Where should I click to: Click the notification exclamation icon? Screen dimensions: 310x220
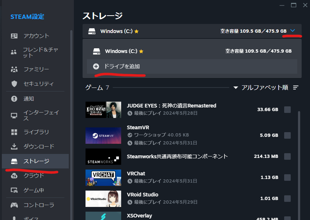coord(14,99)
